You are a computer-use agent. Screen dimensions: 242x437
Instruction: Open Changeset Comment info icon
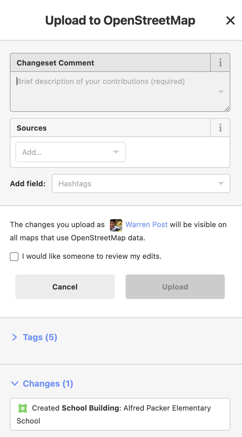point(220,63)
